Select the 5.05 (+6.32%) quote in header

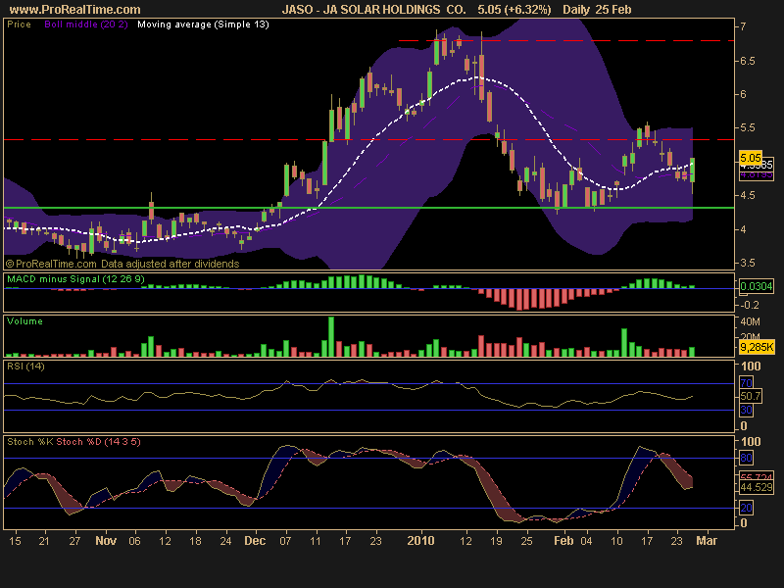(514, 10)
